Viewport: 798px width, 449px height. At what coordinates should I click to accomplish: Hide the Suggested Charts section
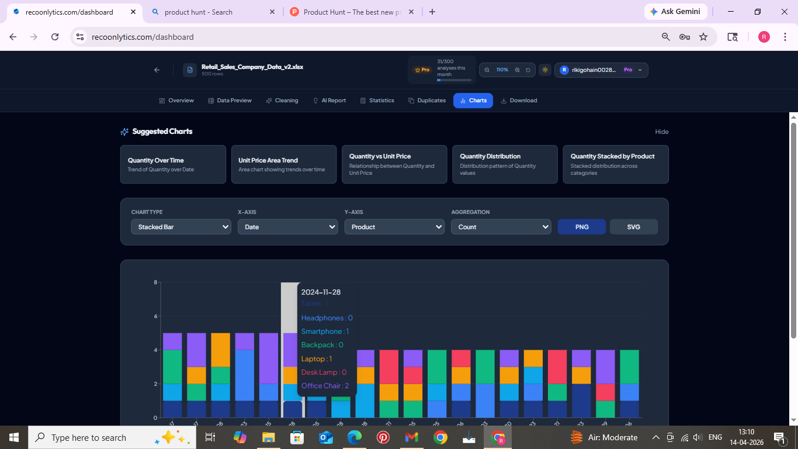(661, 132)
